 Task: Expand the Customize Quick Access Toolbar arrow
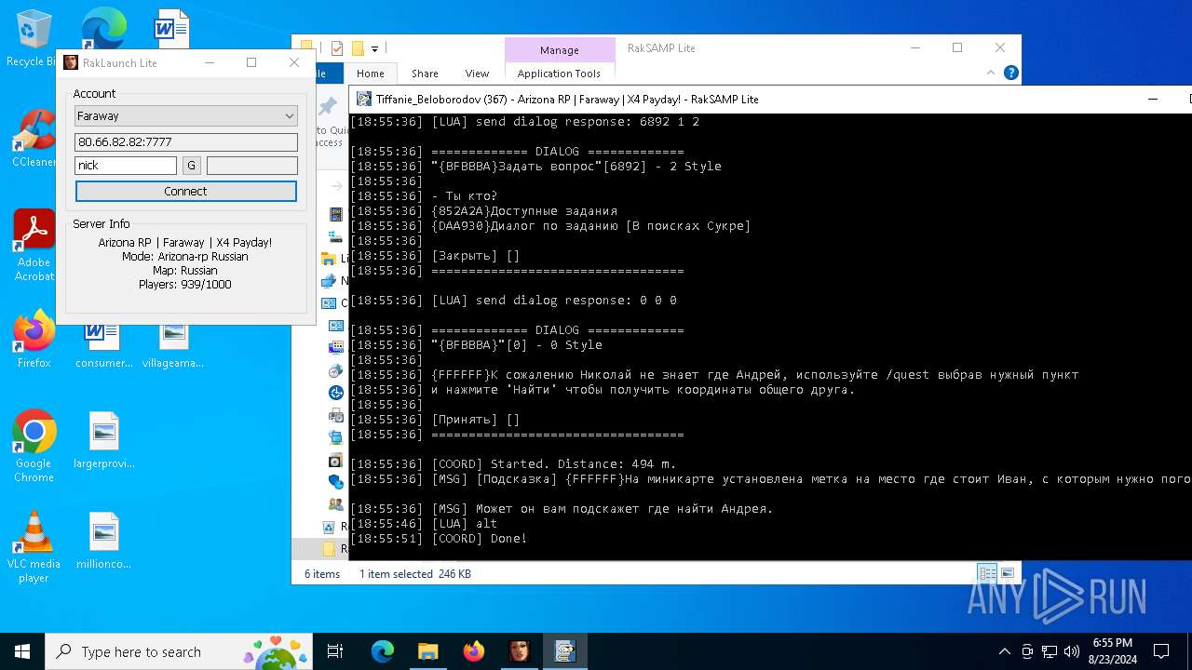374,48
